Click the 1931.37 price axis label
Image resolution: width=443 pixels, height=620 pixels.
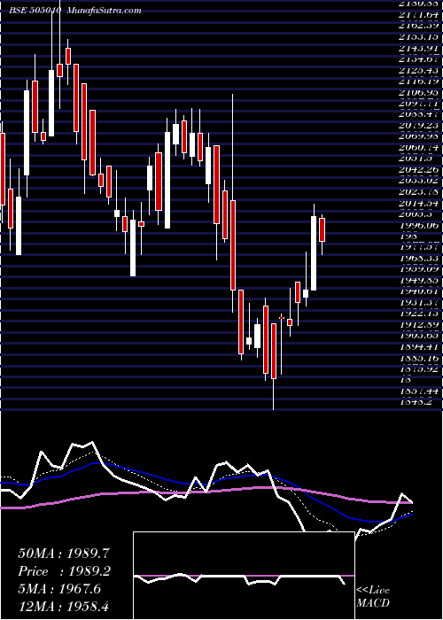421,303
